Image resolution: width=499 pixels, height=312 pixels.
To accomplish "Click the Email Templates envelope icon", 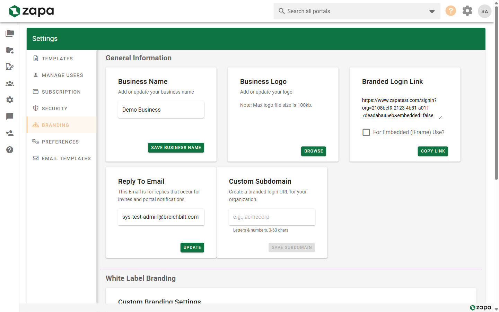I will tap(36, 158).
